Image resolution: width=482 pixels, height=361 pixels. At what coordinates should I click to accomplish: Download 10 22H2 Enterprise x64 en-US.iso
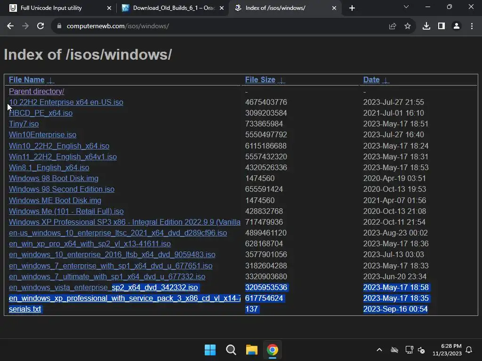[66, 102]
